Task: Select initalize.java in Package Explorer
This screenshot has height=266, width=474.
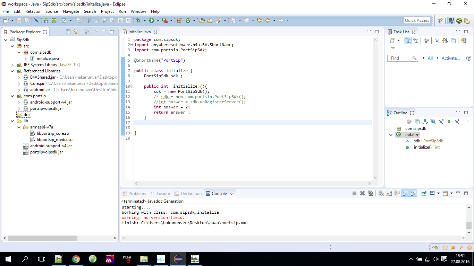Action: (48, 59)
